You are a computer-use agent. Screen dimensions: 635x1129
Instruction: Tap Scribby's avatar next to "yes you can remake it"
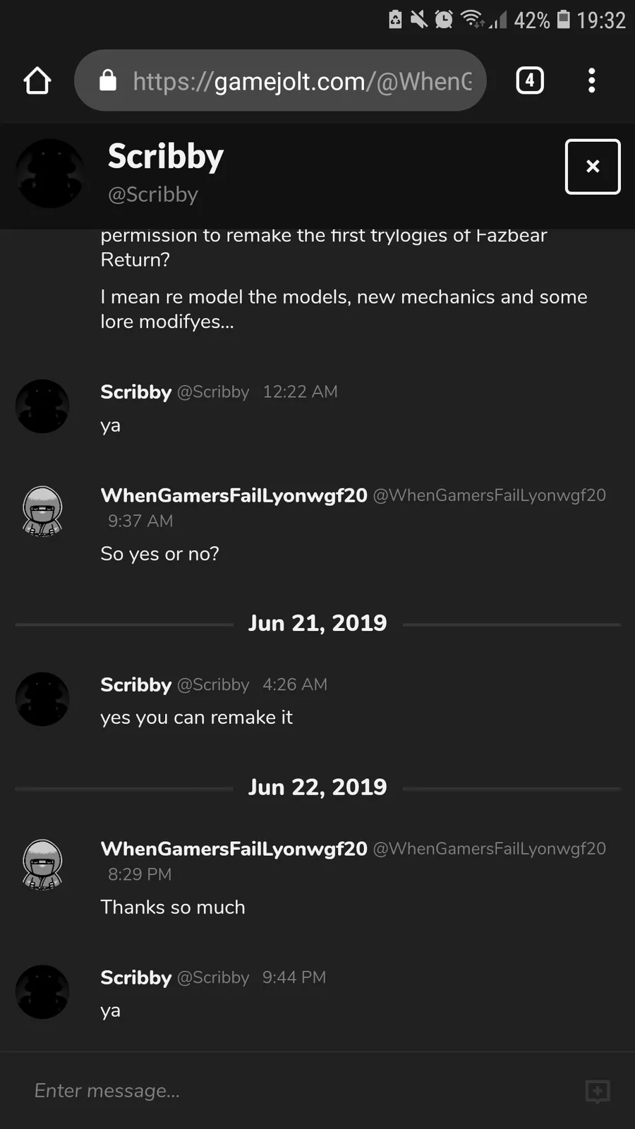pos(42,699)
